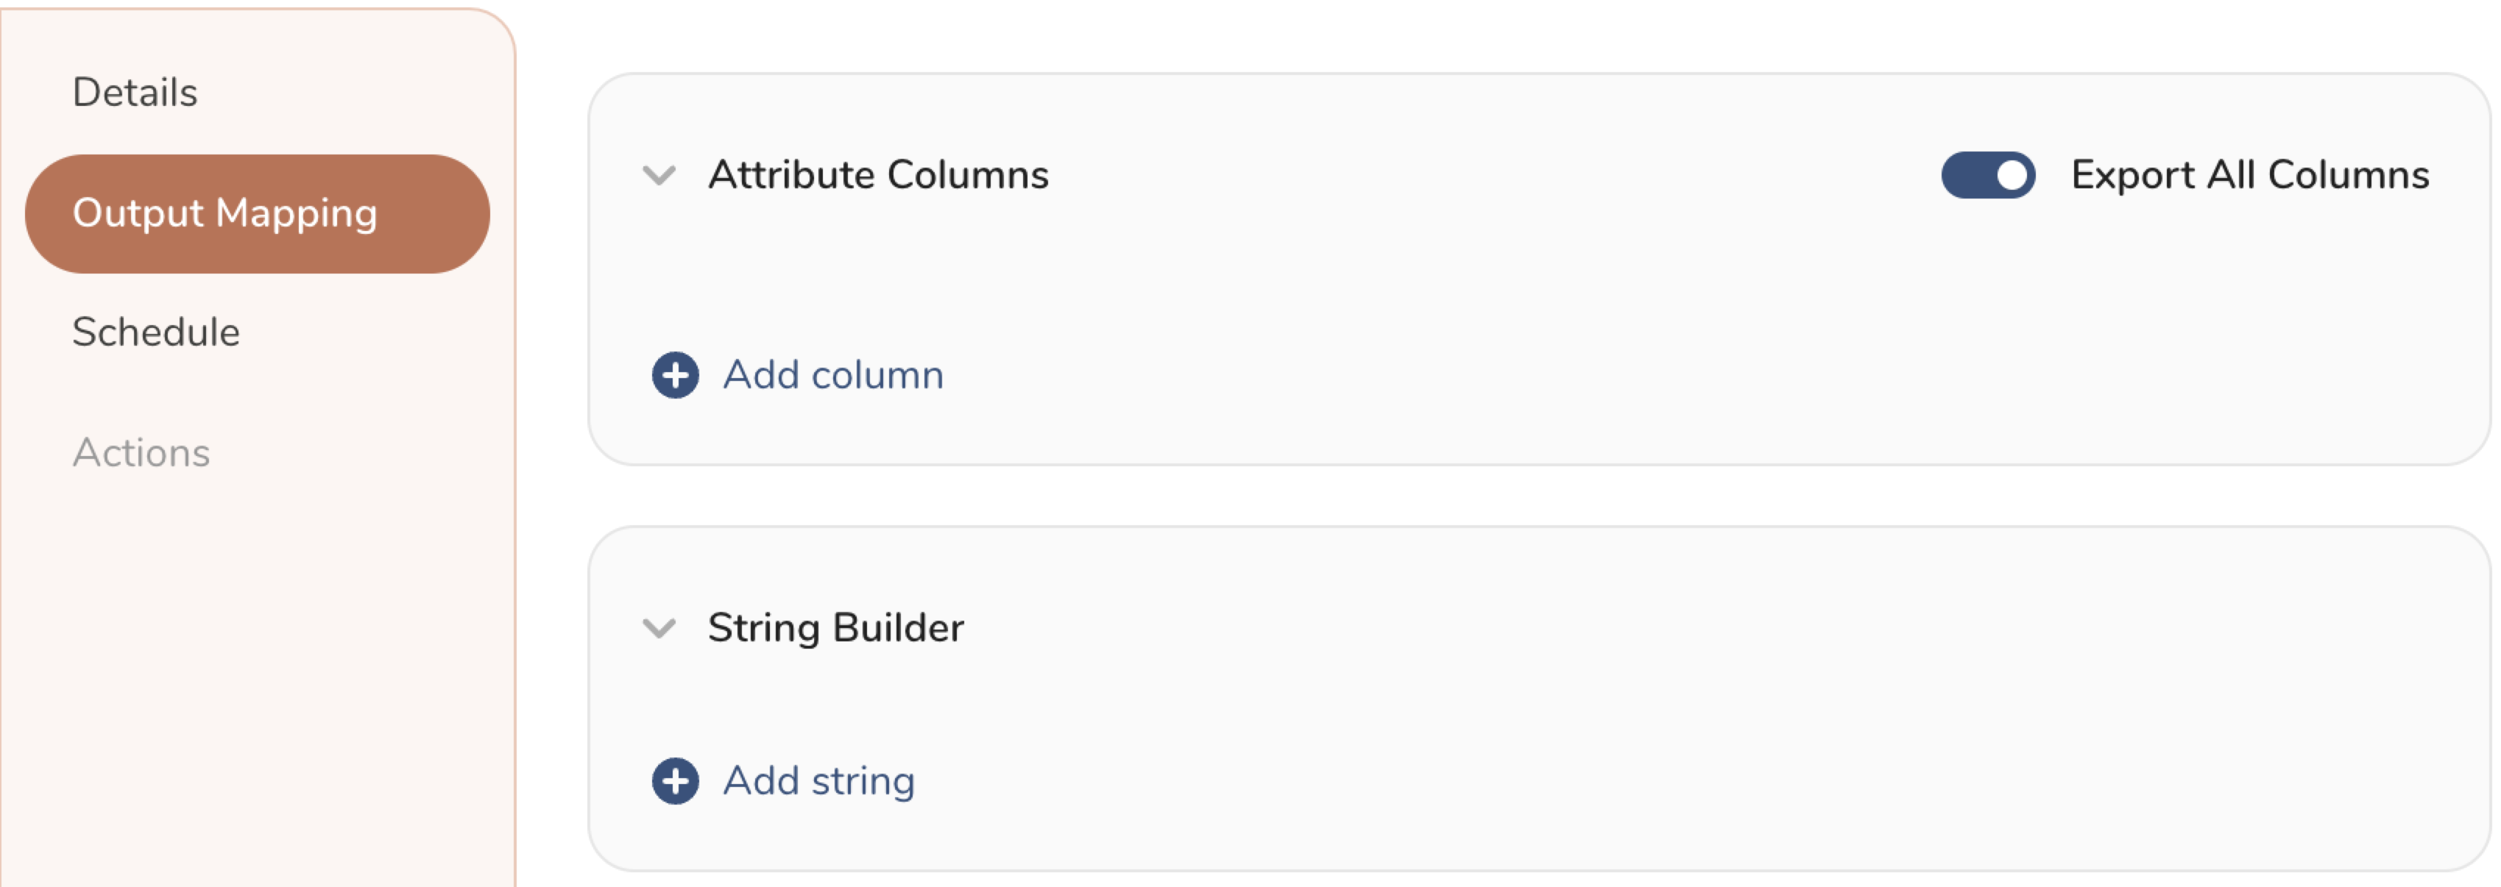The height and width of the screenshot is (887, 2501).
Task: Click the Add column link text
Action: point(833,376)
